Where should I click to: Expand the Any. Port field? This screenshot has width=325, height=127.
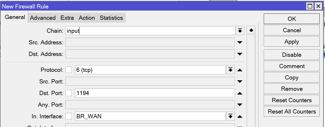pyautogui.click(x=240, y=105)
